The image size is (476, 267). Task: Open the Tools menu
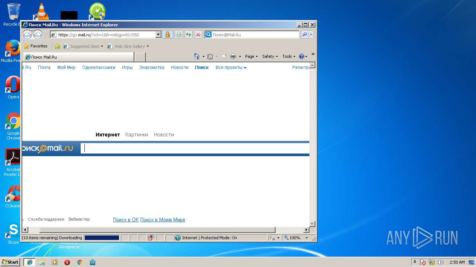coord(289,56)
